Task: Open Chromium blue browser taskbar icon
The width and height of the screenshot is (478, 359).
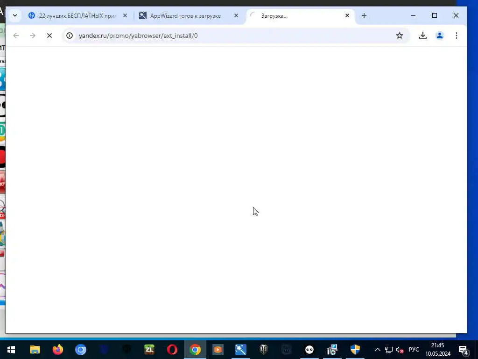Action: 80,350
